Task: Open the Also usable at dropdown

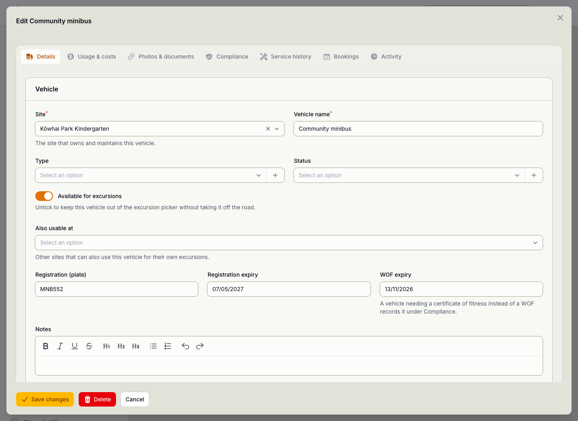Action: [x=289, y=243]
